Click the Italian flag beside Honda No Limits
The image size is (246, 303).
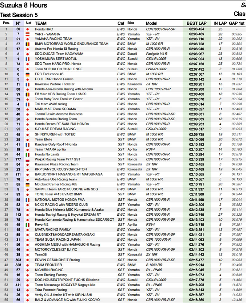(28, 154)
